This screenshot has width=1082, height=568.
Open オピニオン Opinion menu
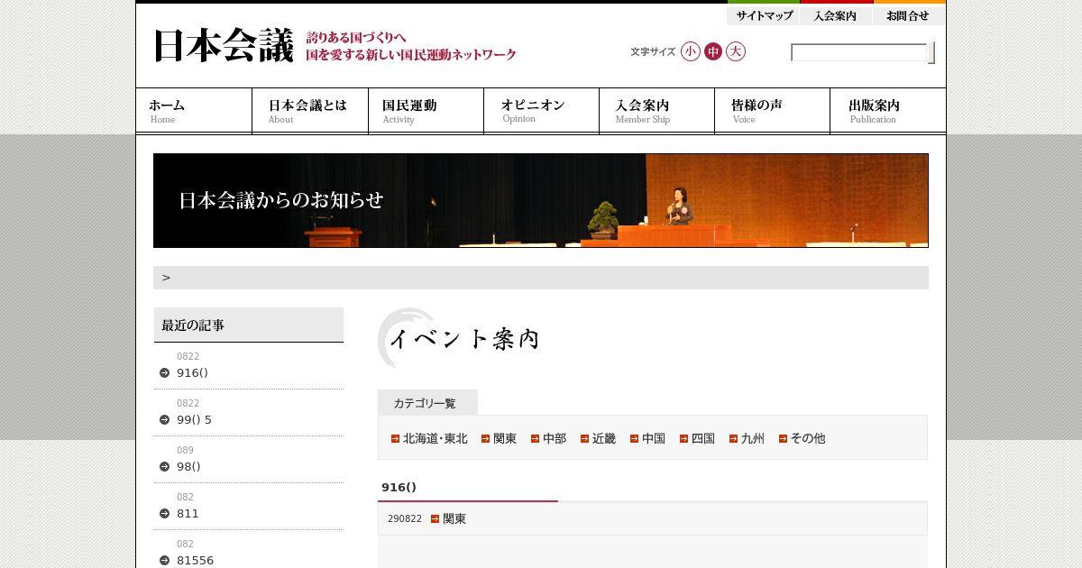click(541, 111)
